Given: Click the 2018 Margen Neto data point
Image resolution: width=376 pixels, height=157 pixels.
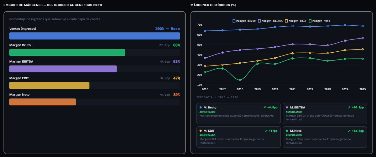Looking at the screenshot, I should pos(240,80).
